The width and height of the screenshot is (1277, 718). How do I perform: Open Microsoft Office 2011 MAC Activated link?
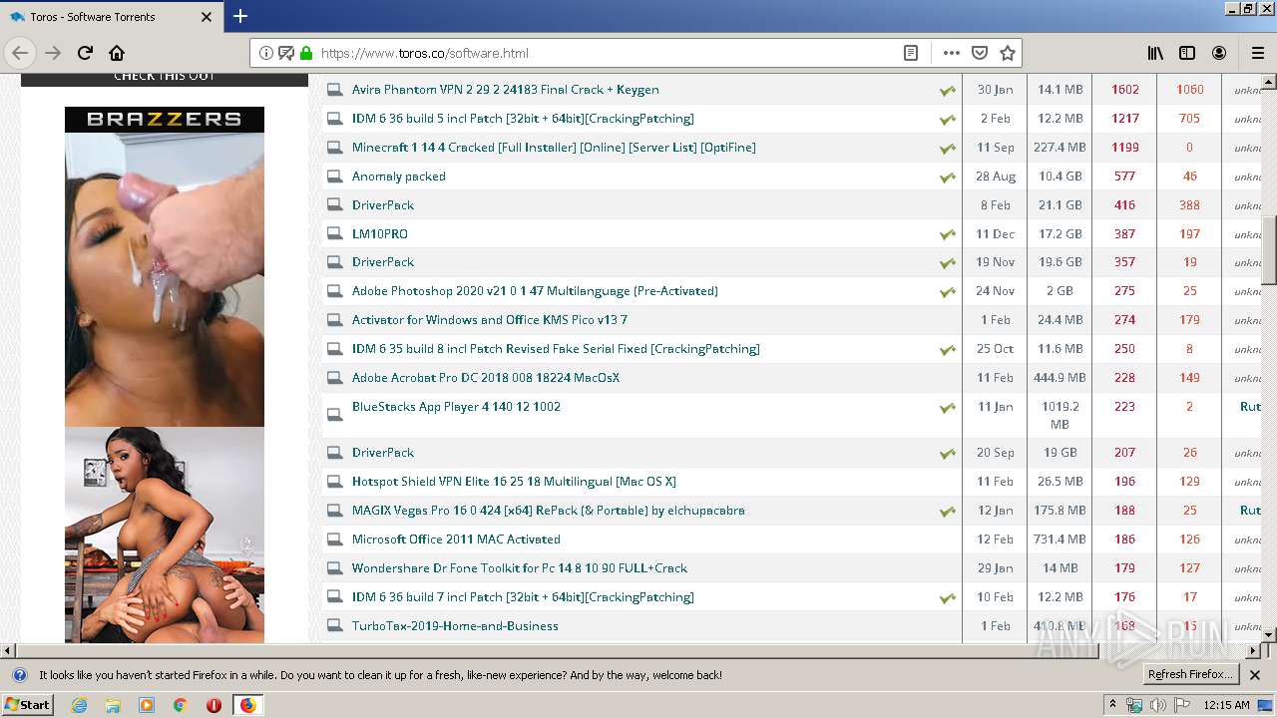(456, 539)
